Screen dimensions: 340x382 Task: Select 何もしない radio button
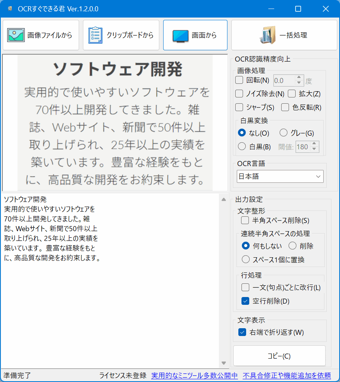pos(246,246)
